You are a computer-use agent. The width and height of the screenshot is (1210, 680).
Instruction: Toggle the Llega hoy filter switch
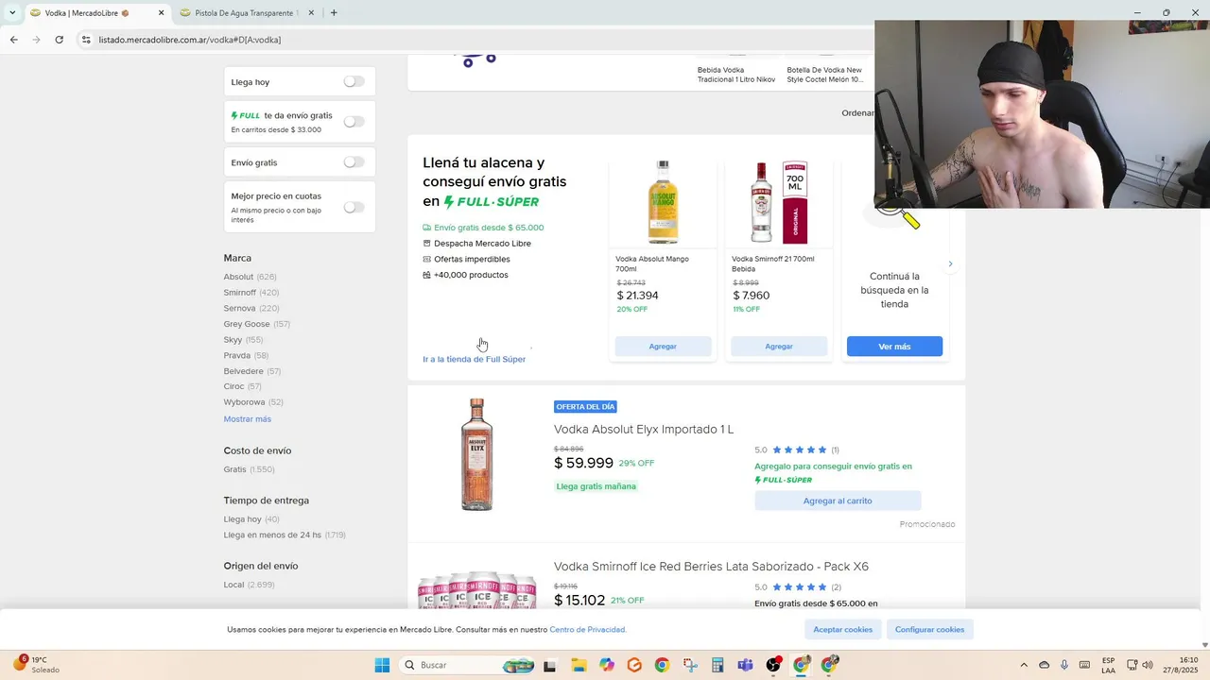(x=354, y=82)
